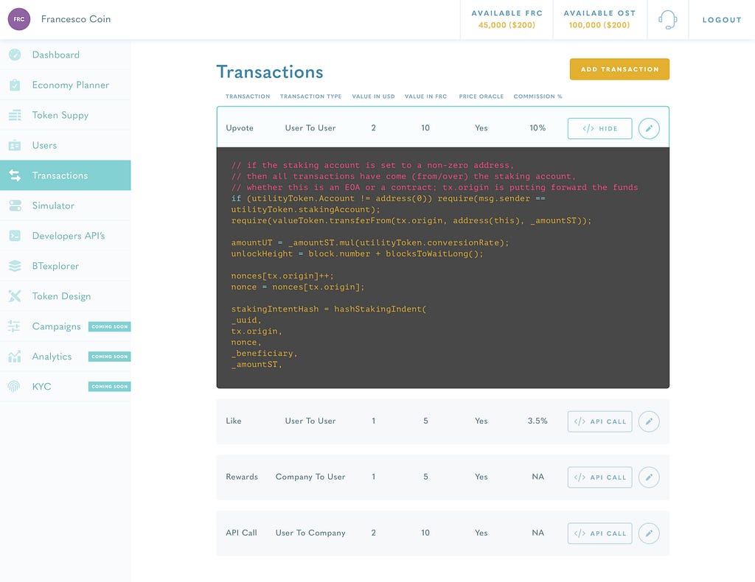Open BTexplorer from sidebar
The height and width of the screenshot is (582, 755).
tap(66, 266)
